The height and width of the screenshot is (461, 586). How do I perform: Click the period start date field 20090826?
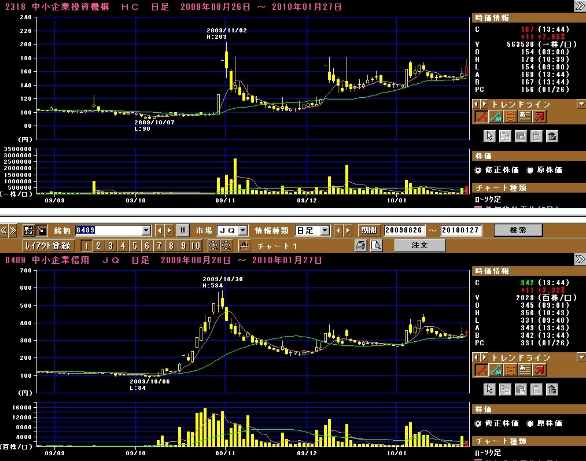tap(404, 230)
